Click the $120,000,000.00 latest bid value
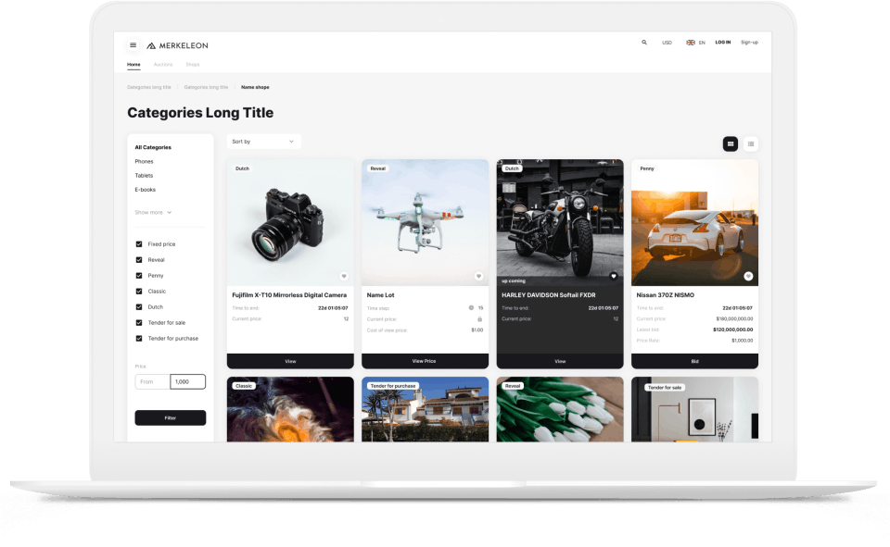This screenshot has height=547, width=890. tap(732, 329)
